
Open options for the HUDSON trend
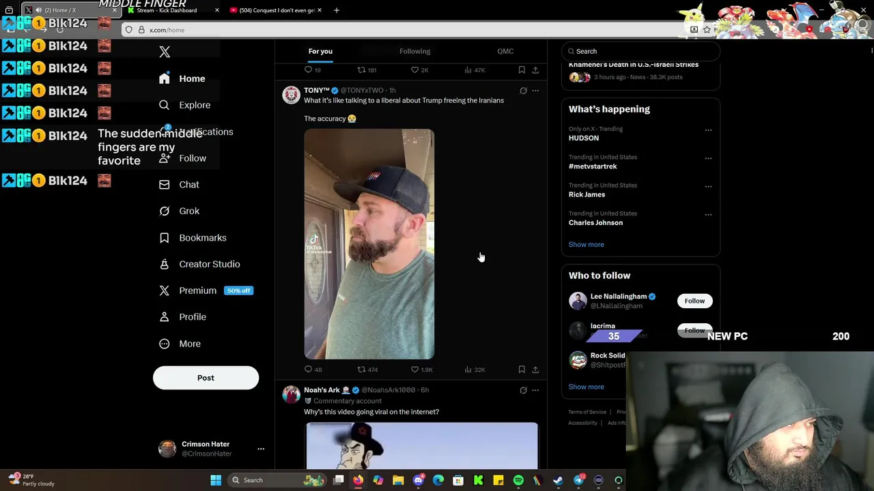(708, 130)
